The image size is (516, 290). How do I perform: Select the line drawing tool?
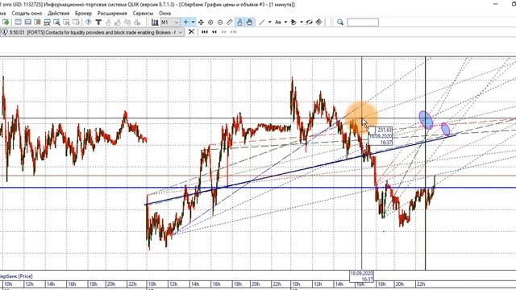tap(262, 22)
